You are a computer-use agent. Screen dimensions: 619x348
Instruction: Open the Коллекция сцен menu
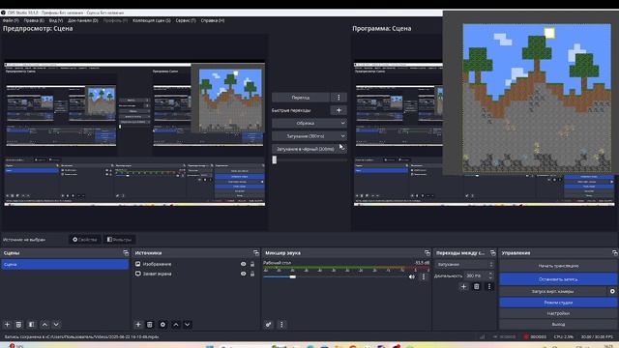click(152, 20)
